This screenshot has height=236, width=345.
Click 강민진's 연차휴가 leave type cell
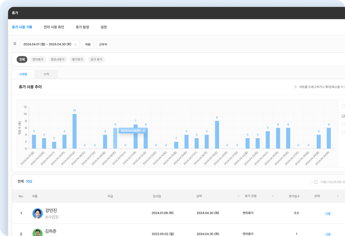click(248, 213)
